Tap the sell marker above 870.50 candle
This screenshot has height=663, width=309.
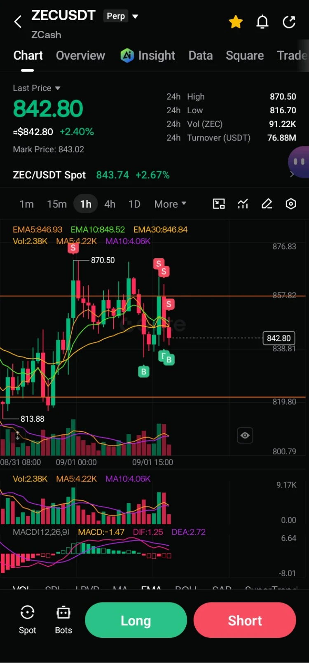pyautogui.click(x=73, y=247)
